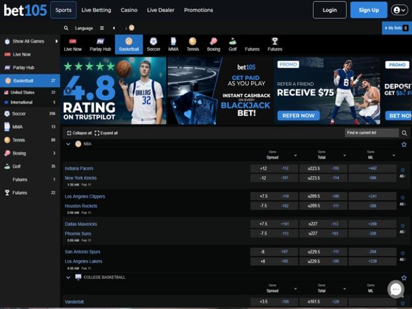Favorite the NBA league with star
412x309 pixels.
pos(404,144)
